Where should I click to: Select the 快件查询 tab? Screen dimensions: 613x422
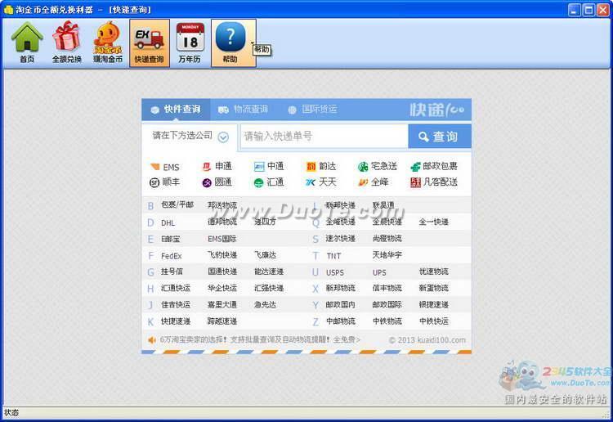click(175, 110)
